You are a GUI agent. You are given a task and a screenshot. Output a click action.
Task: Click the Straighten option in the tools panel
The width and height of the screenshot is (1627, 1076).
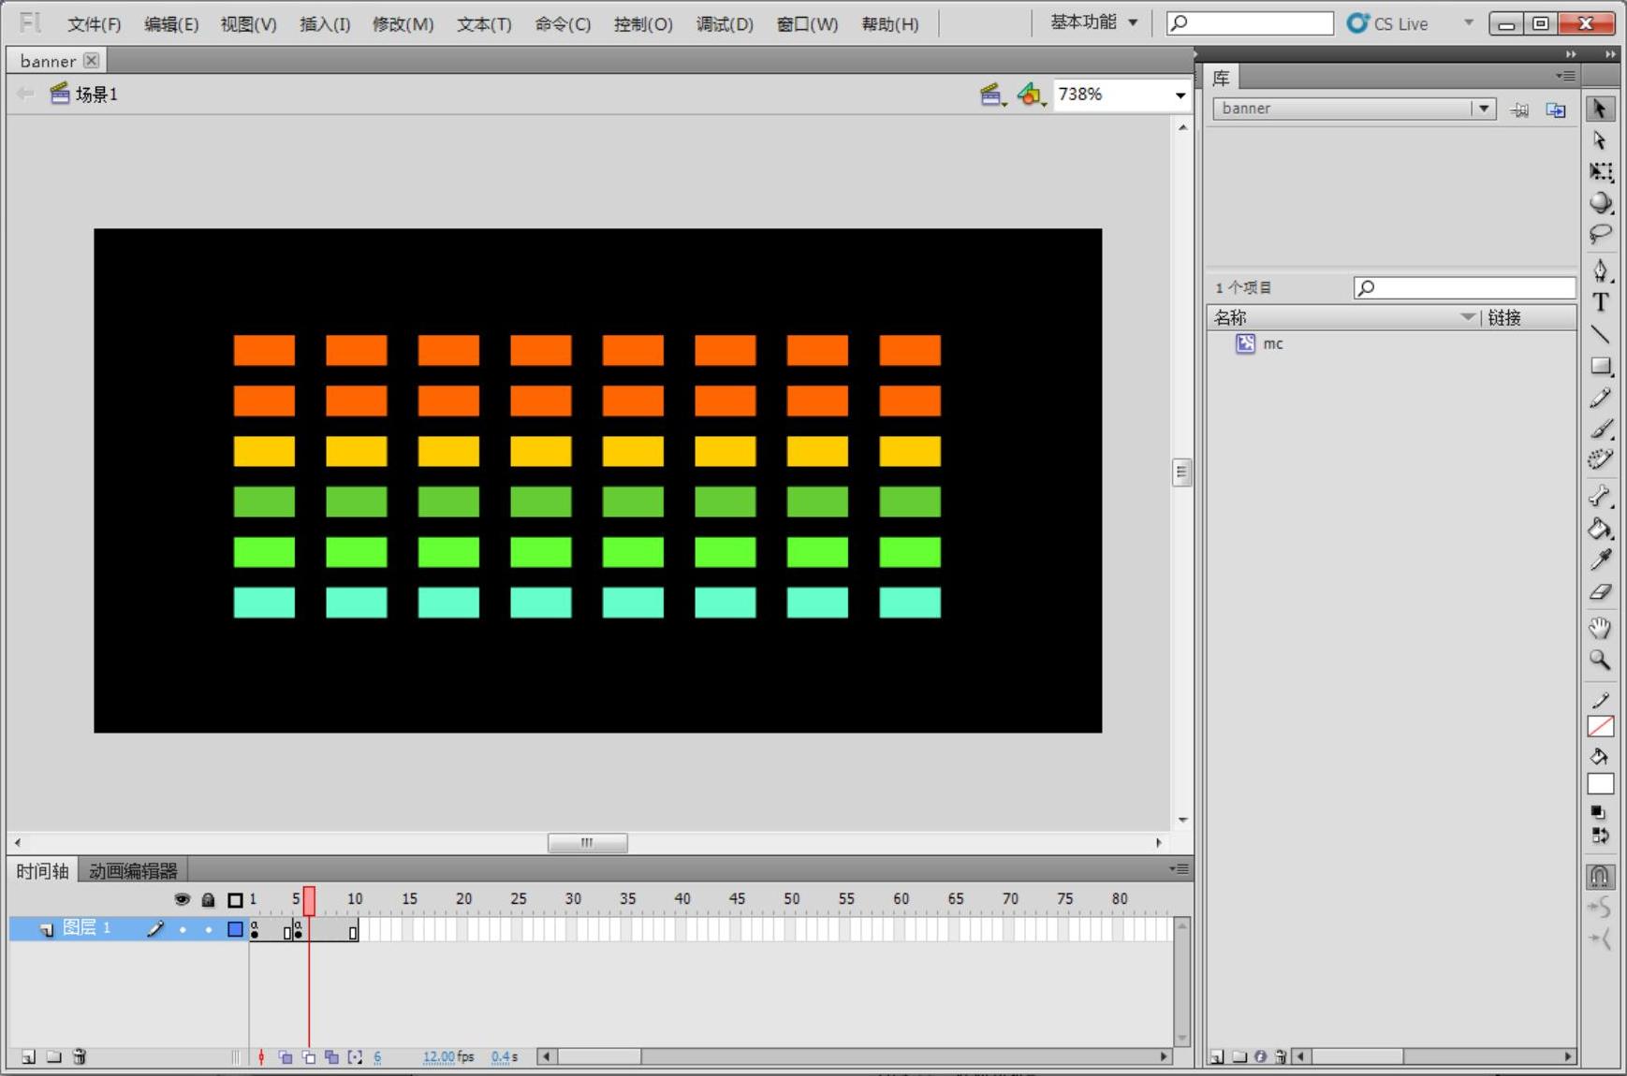click(1600, 938)
